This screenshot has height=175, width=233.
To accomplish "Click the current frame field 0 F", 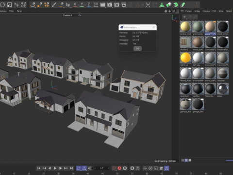I will (x=101, y=168).
